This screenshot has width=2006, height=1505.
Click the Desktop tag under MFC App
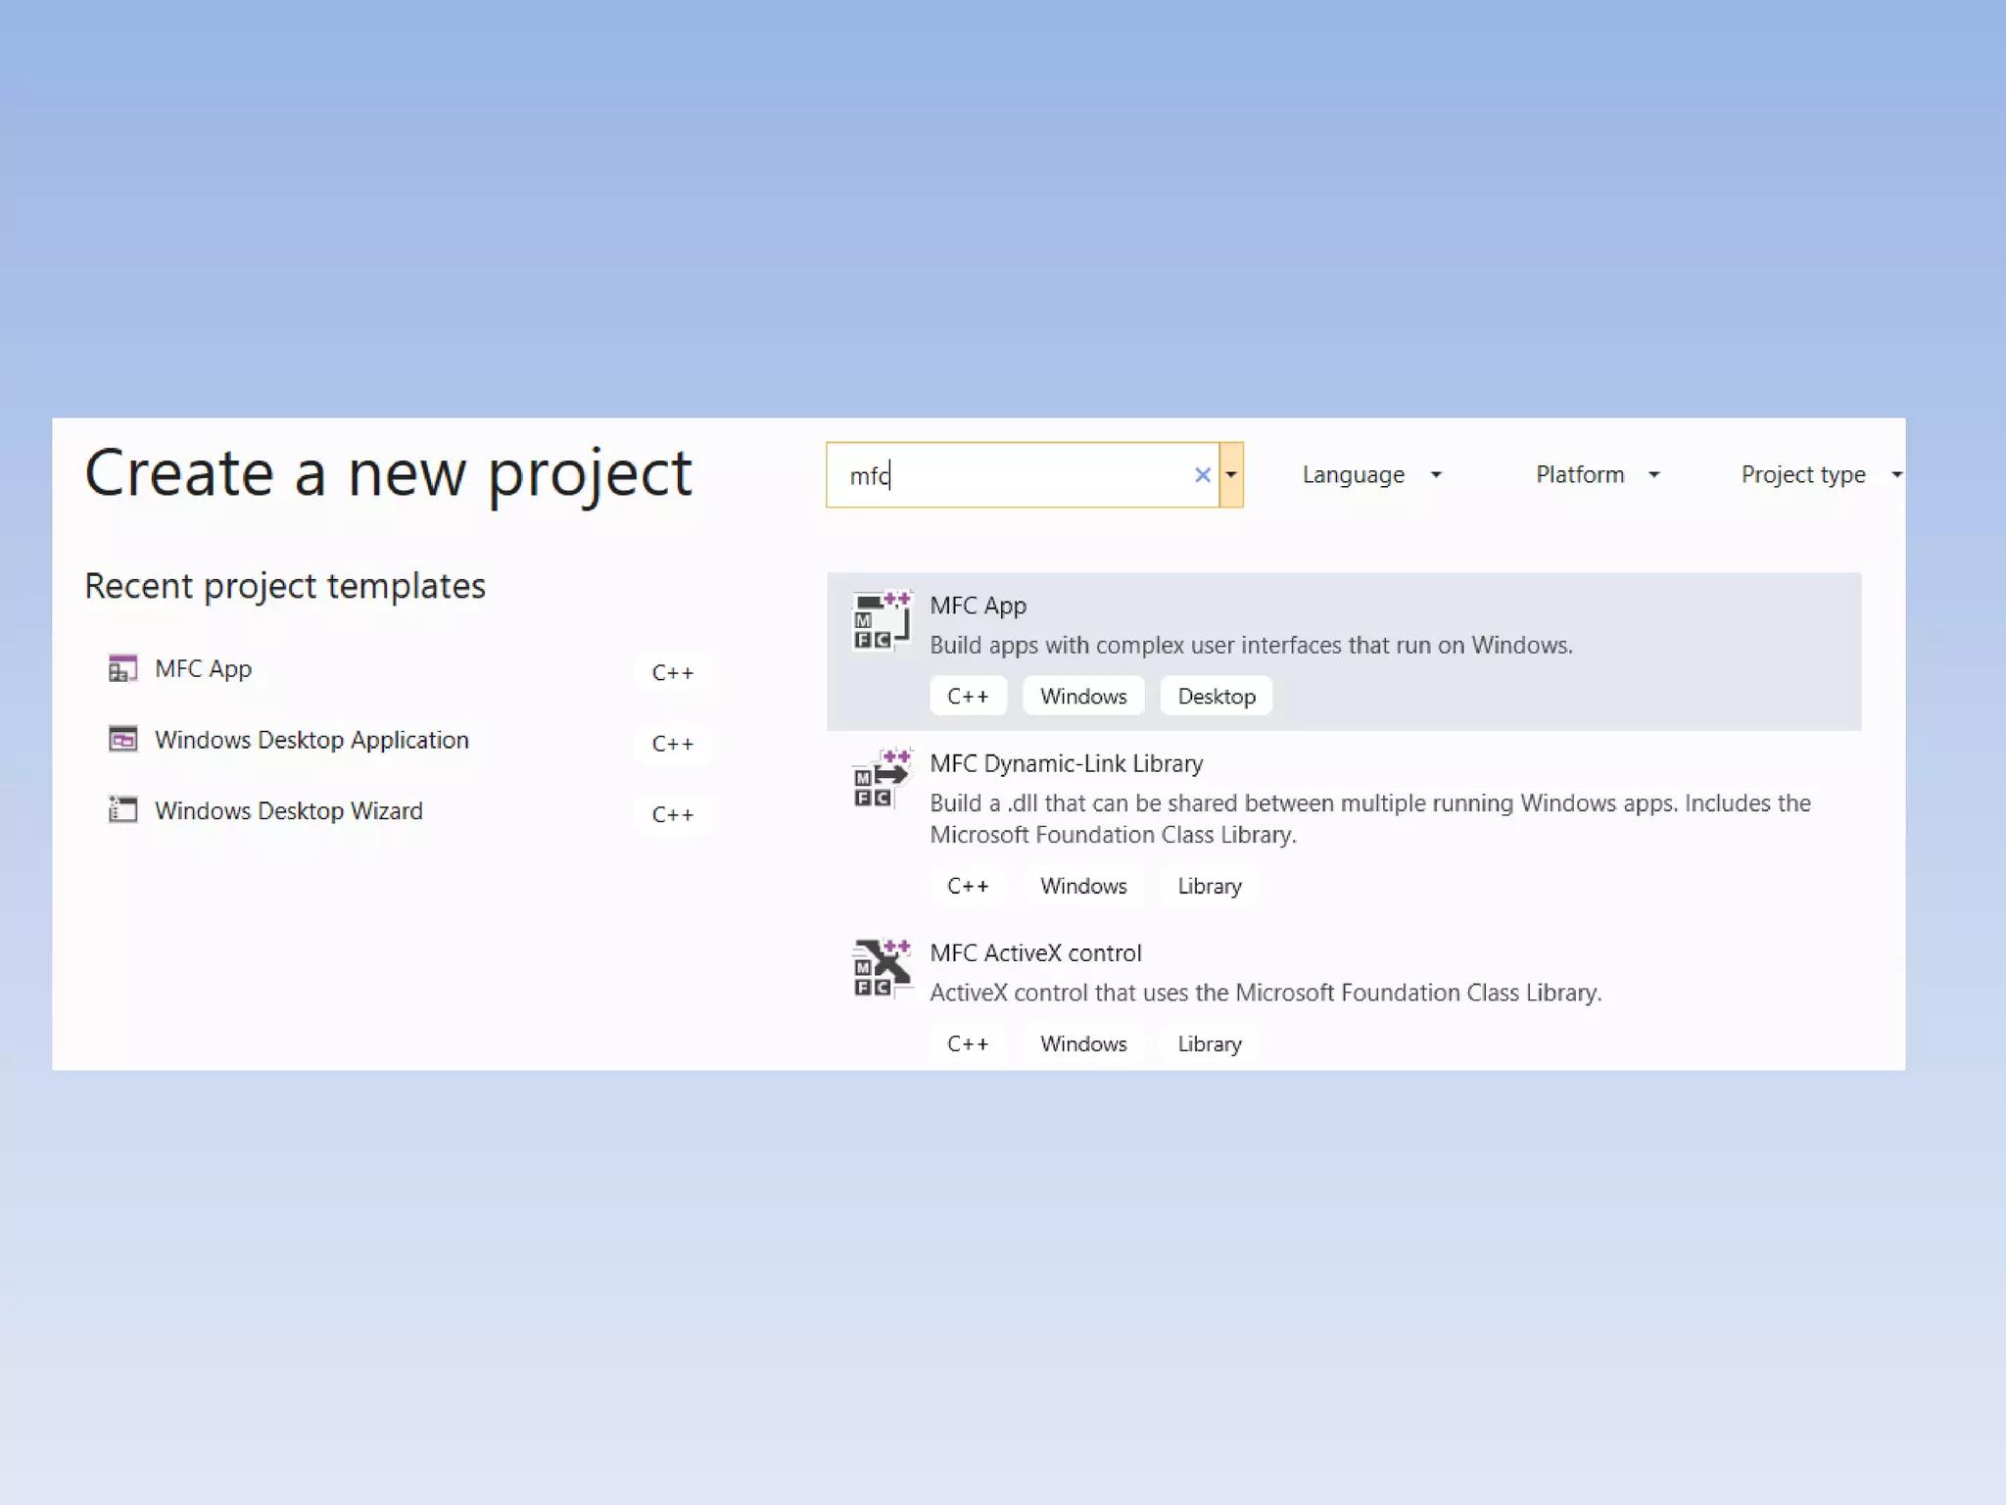(1216, 697)
